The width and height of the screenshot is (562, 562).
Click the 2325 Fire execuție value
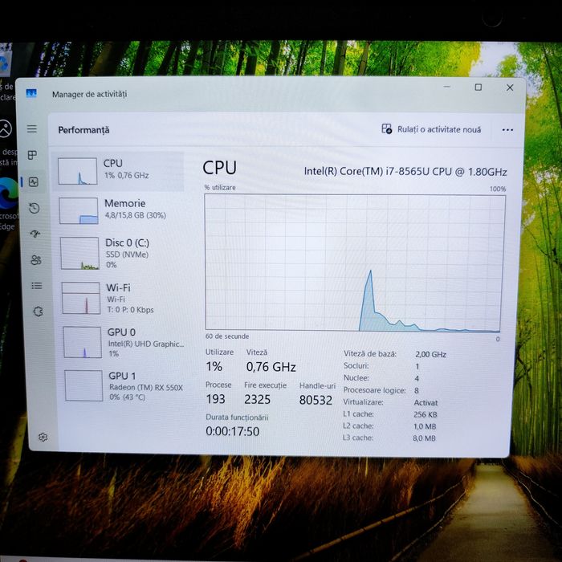click(x=258, y=399)
